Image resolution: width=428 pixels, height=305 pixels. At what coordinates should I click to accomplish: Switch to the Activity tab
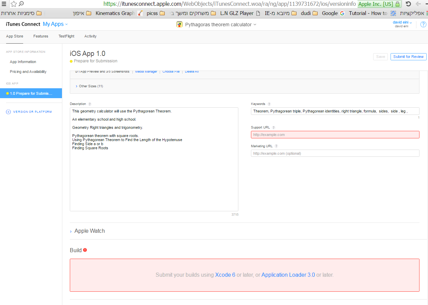click(x=91, y=36)
